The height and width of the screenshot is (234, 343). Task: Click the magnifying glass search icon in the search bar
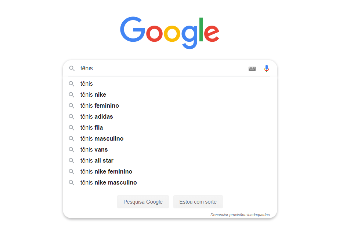(x=72, y=68)
